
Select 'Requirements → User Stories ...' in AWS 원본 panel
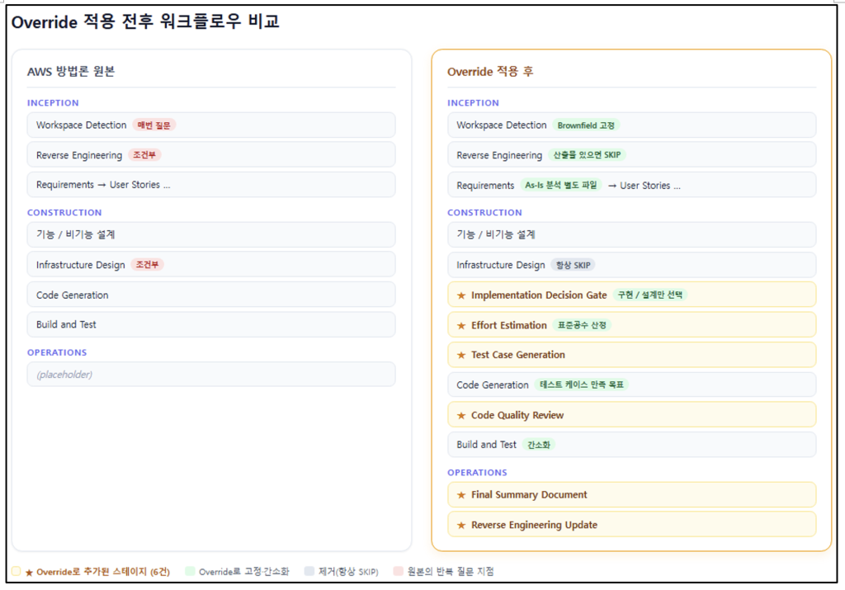pyautogui.click(x=211, y=185)
